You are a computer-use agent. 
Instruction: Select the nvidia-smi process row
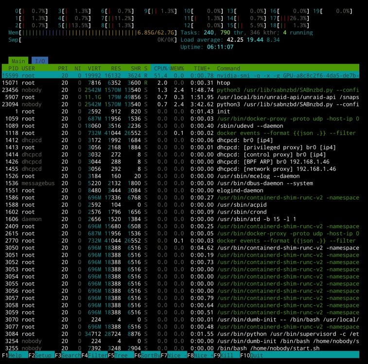(x=180, y=75)
